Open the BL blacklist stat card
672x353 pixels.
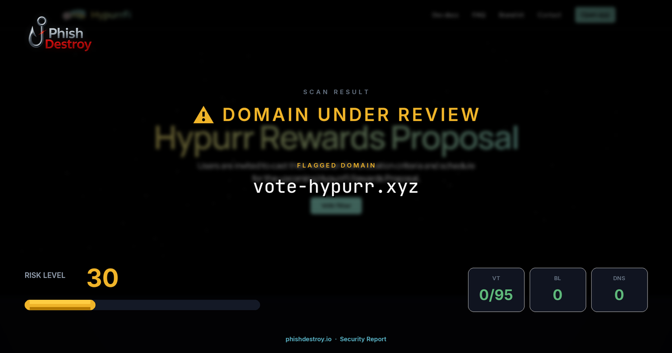pos(558,290)
